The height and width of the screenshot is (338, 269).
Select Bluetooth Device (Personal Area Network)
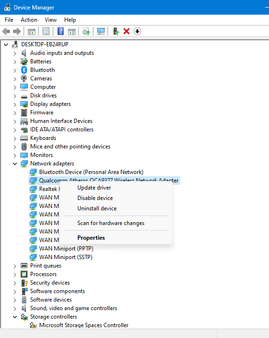(91, 172)
